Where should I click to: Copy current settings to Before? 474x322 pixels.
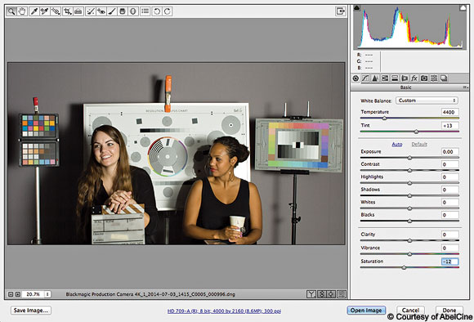(331, 294)
